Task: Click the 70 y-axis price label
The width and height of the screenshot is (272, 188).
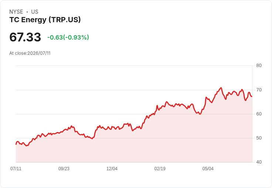Action: coord(259,90)
